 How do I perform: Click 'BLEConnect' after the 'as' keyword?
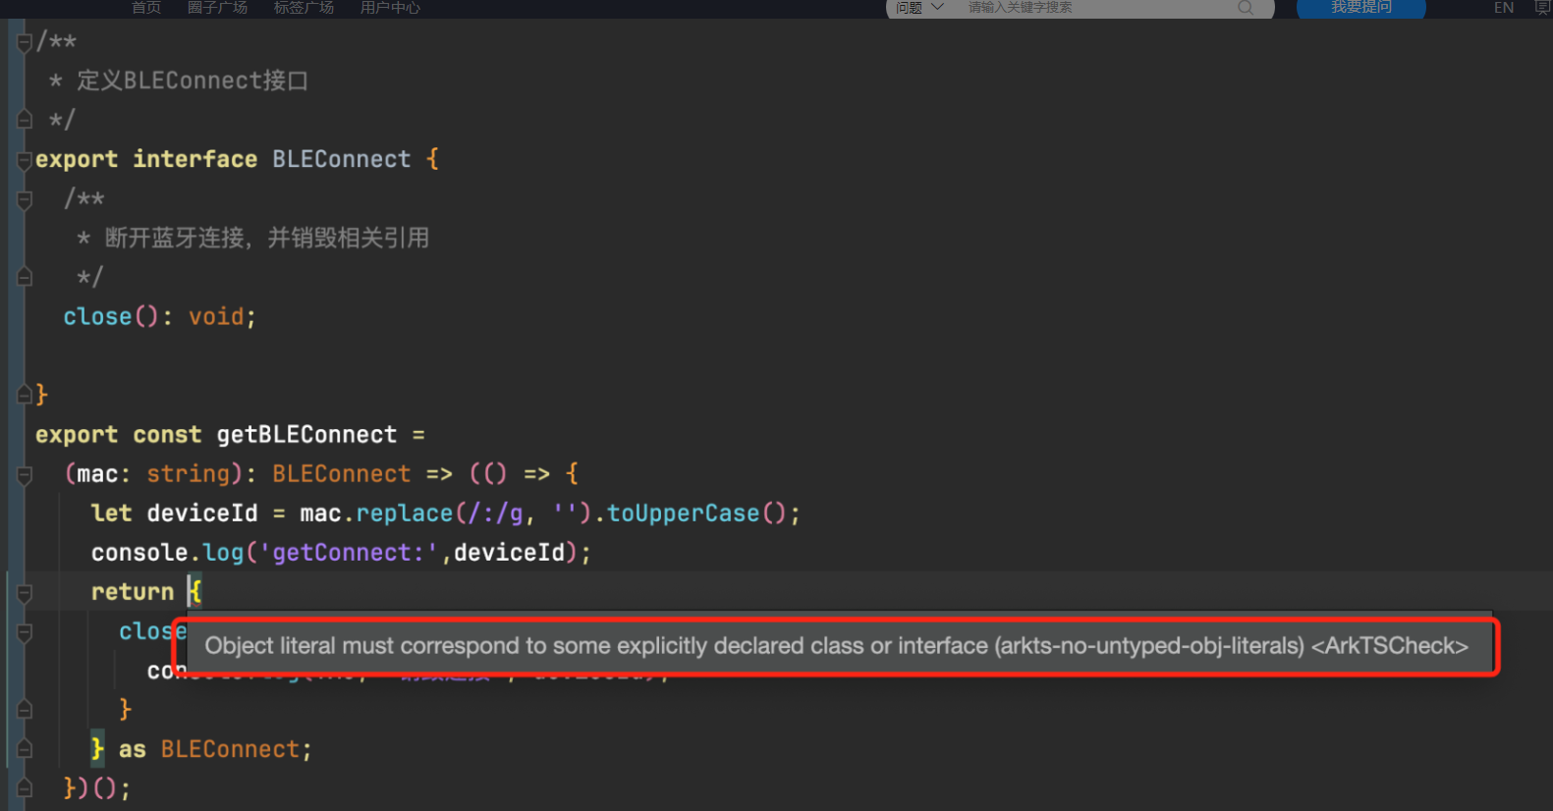(x=230, y=749)
